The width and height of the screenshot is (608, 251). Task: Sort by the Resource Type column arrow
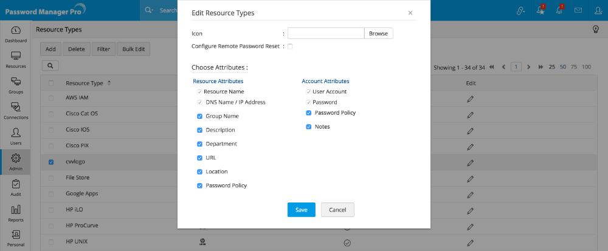(x=109, y=82)
